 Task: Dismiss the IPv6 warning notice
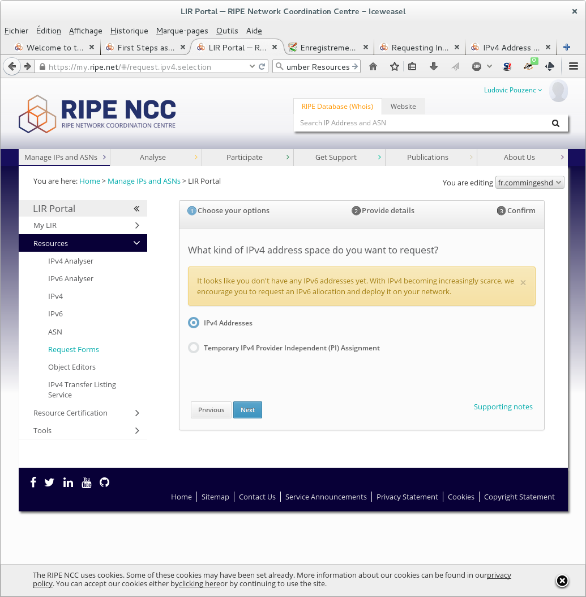[x=523, y=282]
